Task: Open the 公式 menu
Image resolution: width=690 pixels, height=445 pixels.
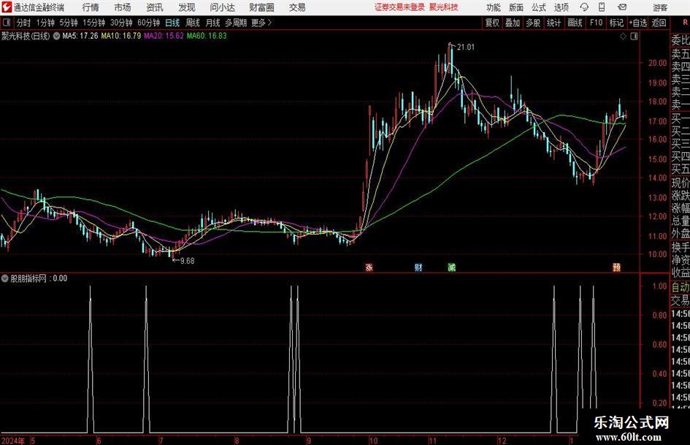Action: pos(538,7)
